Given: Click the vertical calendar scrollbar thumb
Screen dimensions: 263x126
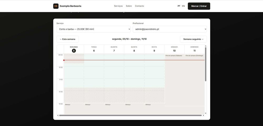Looking at the screenshot, I should click(206, 64).
